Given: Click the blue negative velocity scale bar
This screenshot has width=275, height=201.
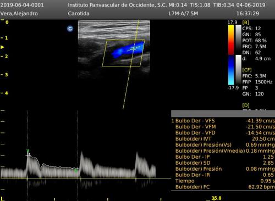Looking at the screenshot, I should (x=231, y=70).
